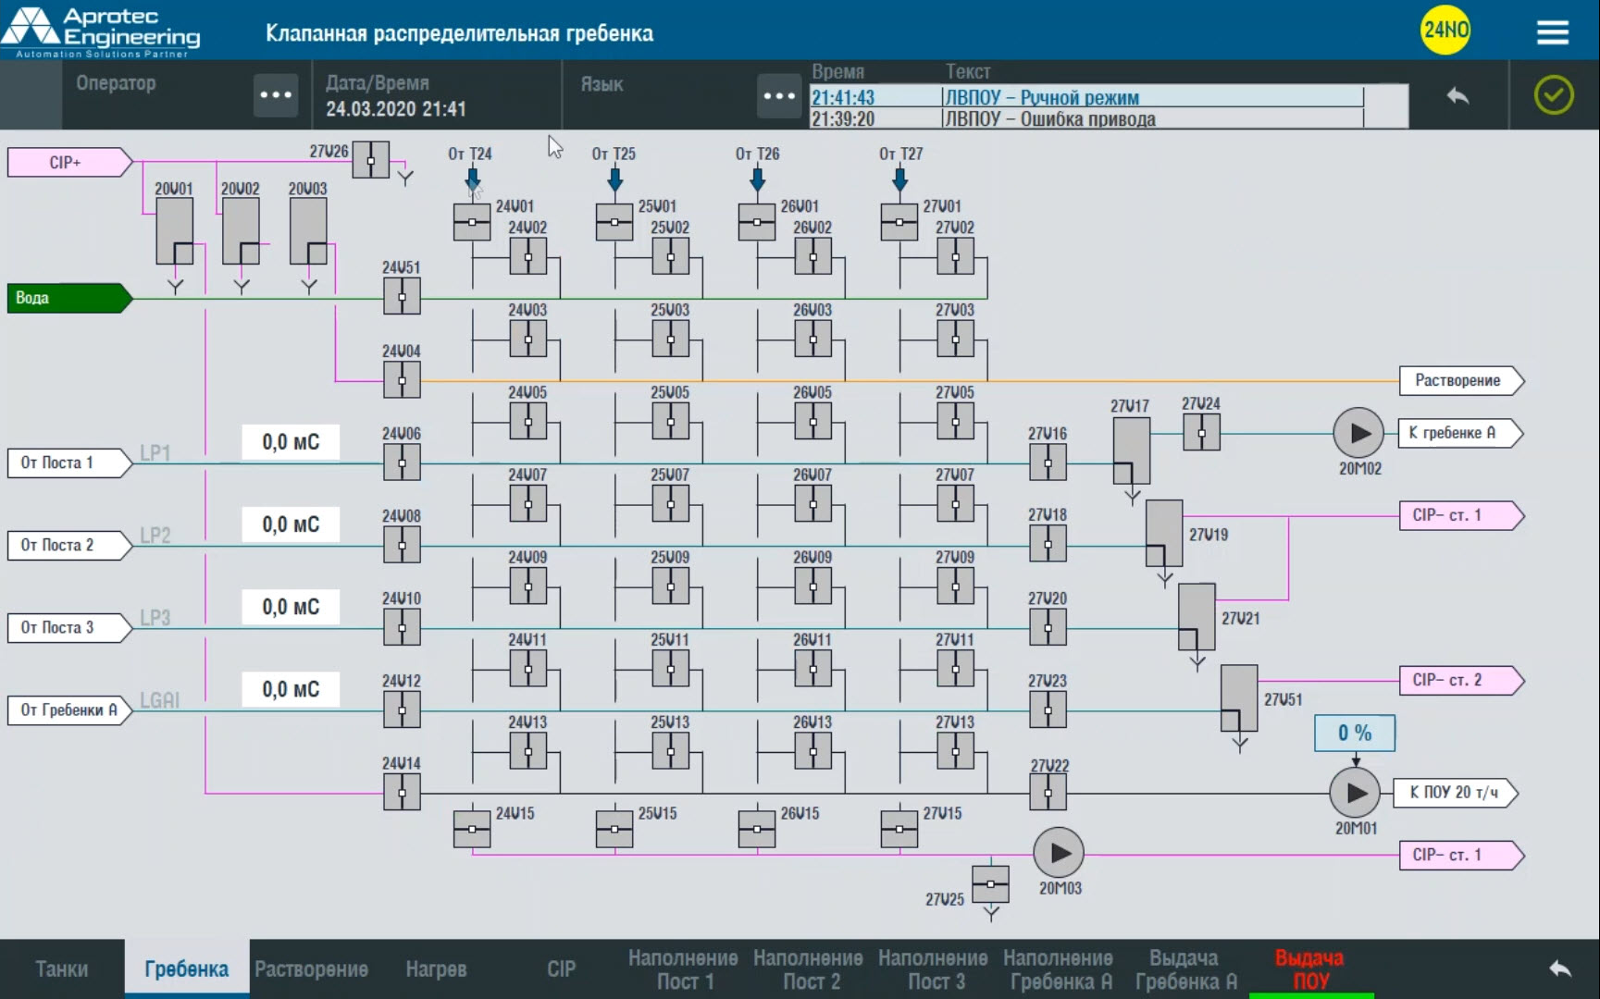Image resolution: width=1600 pixels, height=999 pixels.
Task: Click the yellow 24NO status indicator
Action: [x=1445, y=31]
